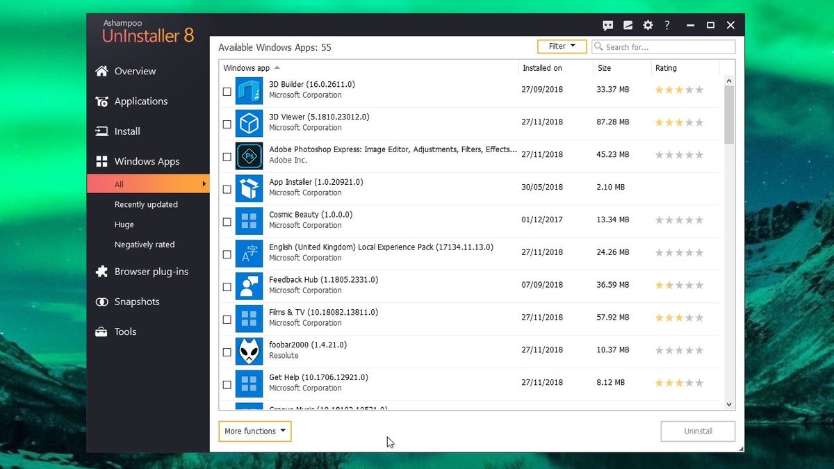This screenshot has height=469, width=834.
Task: Click the 3D Viewer cube icon
Action: pyautogui.click(x=249, y=123)
